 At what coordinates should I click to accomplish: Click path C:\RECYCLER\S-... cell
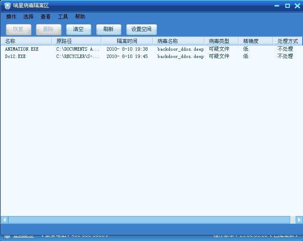[78, 56]
